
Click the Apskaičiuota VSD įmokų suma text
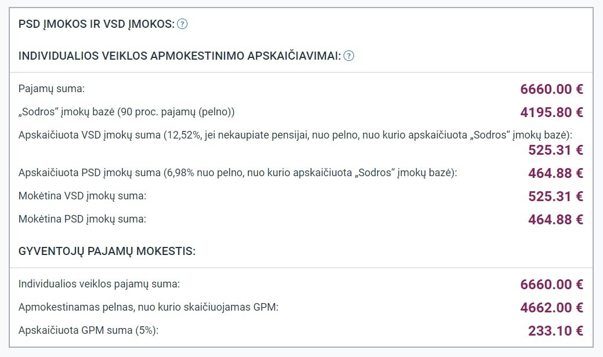pos(295,135)
